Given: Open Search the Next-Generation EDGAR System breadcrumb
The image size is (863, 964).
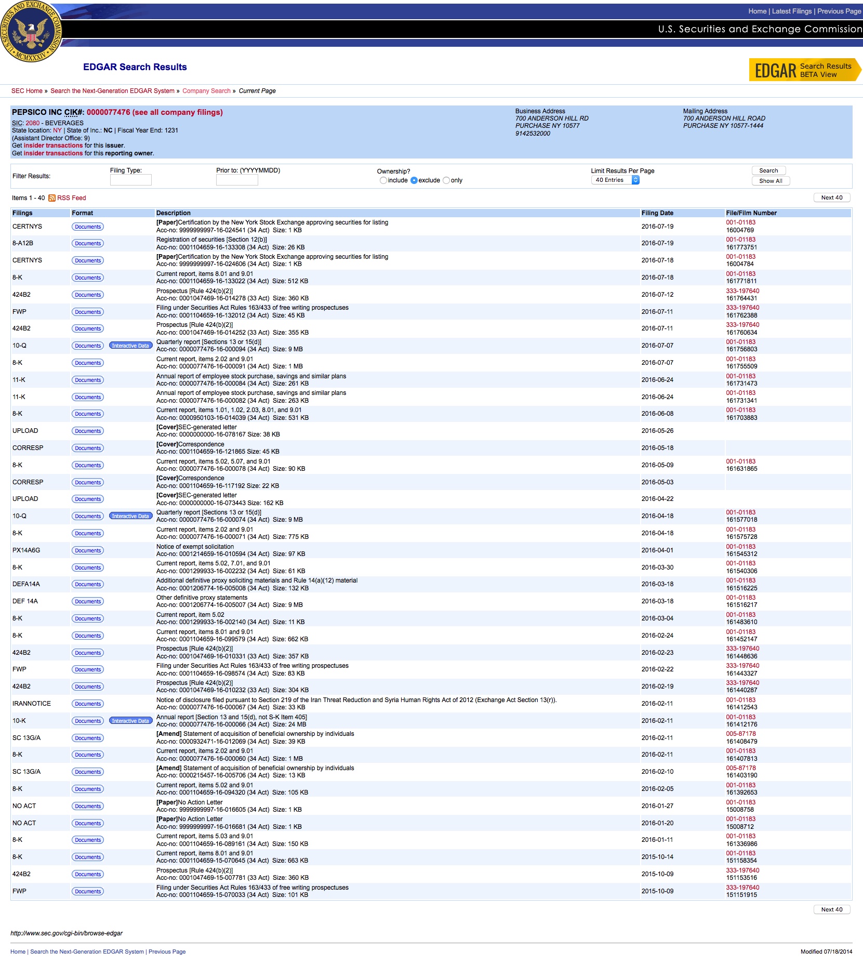Looking at the screenshot, I should click(112, 91).
